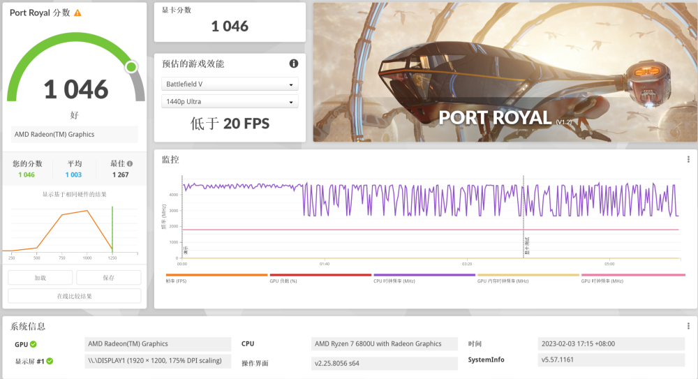698x379 pixels.
Task: Open the three-dot menu in 系统信息 panel
Action: point(688,326)
